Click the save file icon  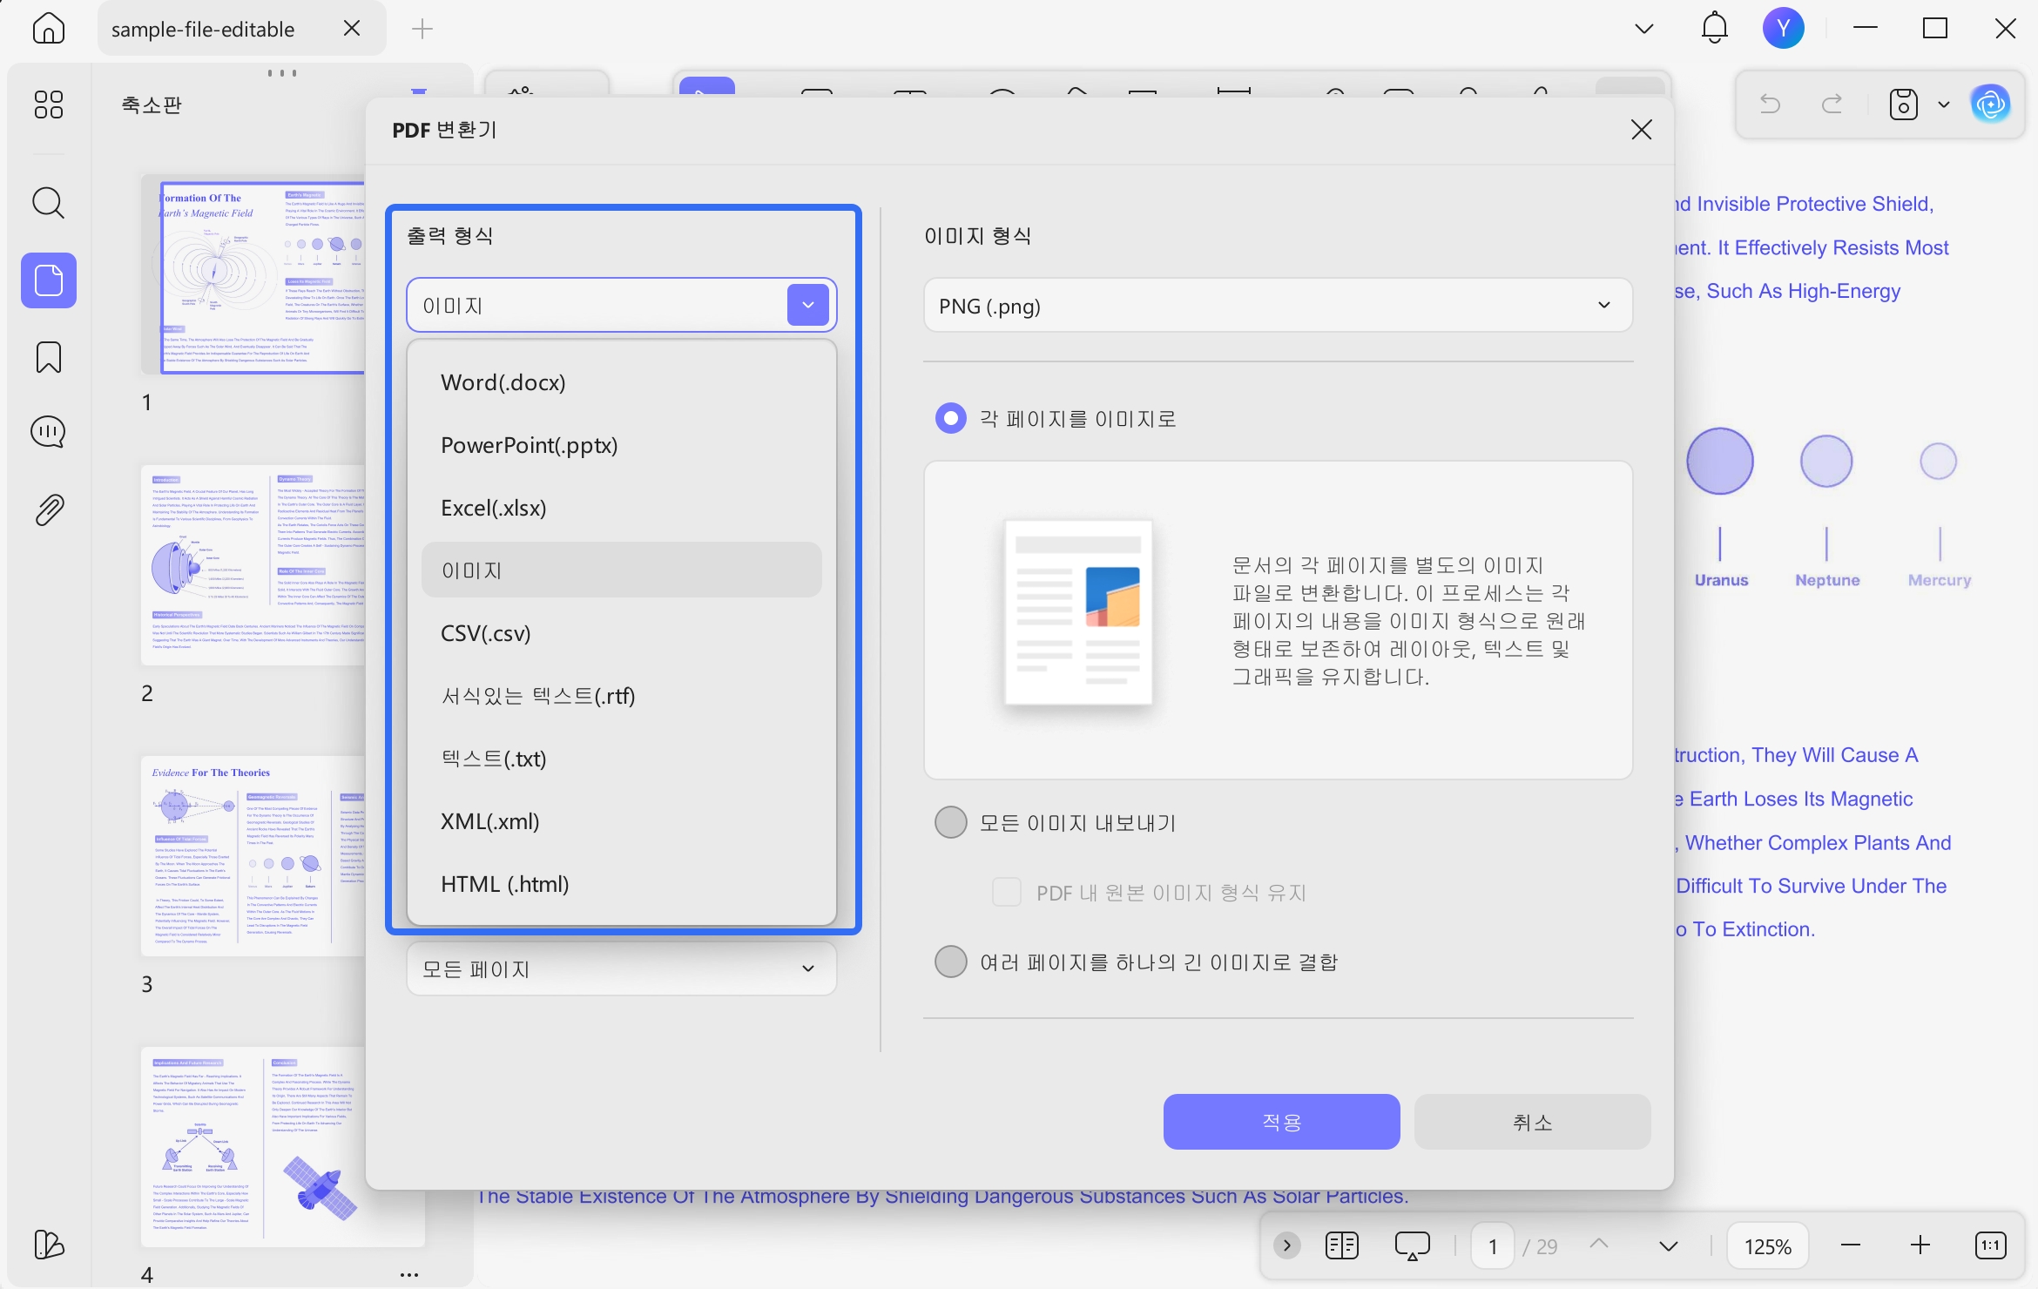(x=1903, y=105)
